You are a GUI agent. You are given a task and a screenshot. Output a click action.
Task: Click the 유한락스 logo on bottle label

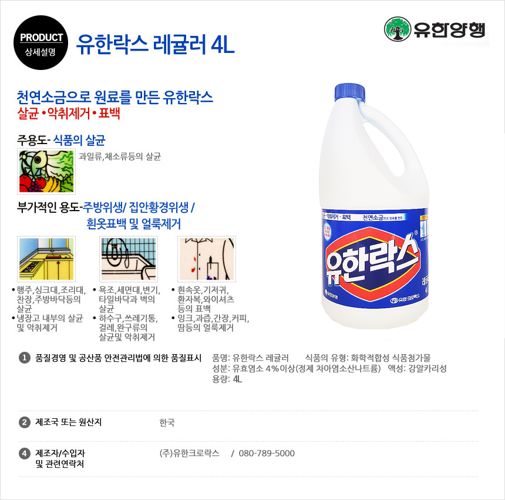pos(372,262)
